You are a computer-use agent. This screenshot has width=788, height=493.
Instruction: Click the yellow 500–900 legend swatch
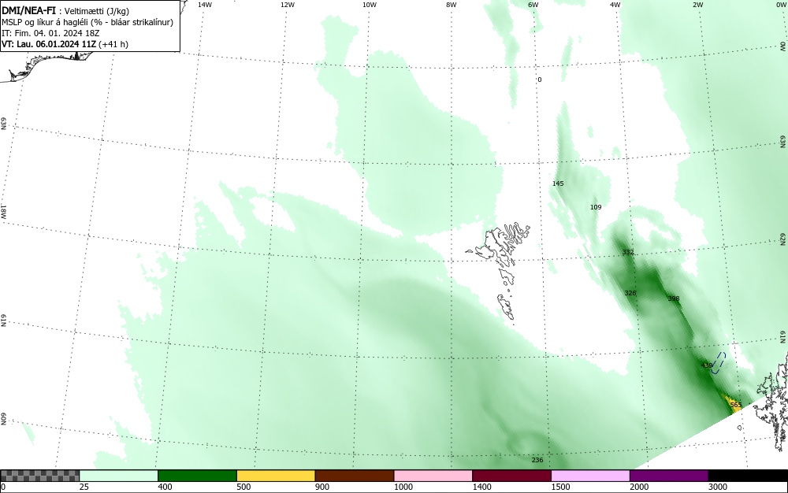point(276,476)
